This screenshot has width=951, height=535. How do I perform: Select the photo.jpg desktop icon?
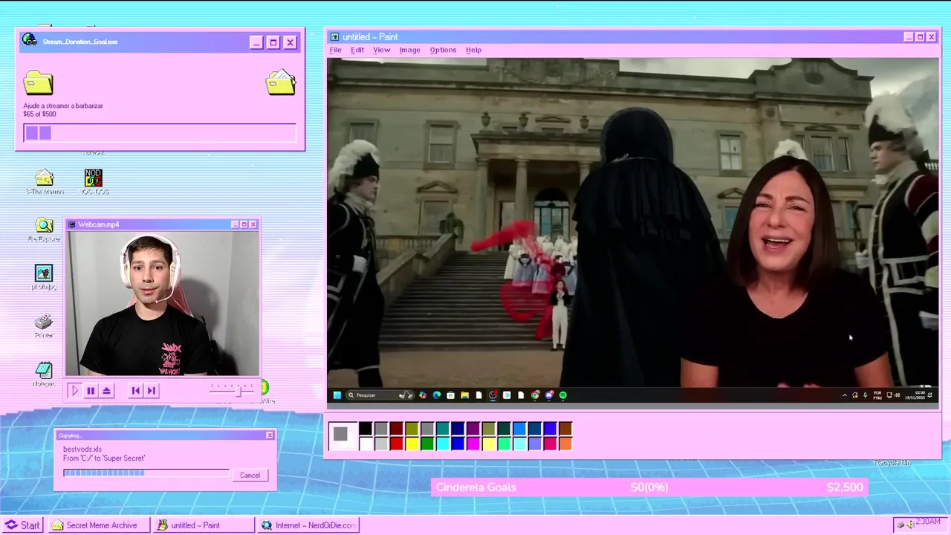tap(44, 277)
